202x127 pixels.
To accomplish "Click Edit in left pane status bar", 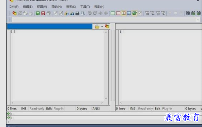I will point(49,109).
